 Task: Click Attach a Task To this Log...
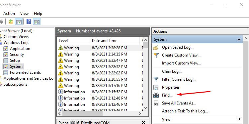[185, 111]
